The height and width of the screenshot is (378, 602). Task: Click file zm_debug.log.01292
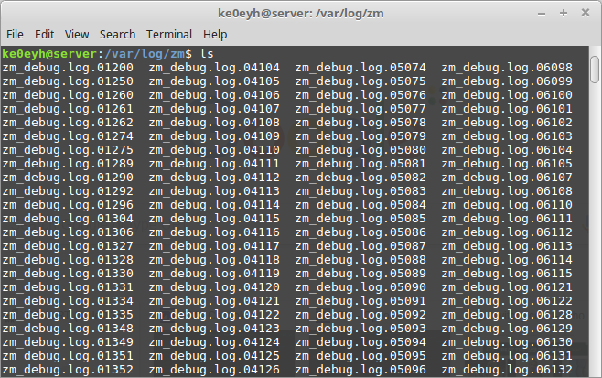[x=68, y=191]
